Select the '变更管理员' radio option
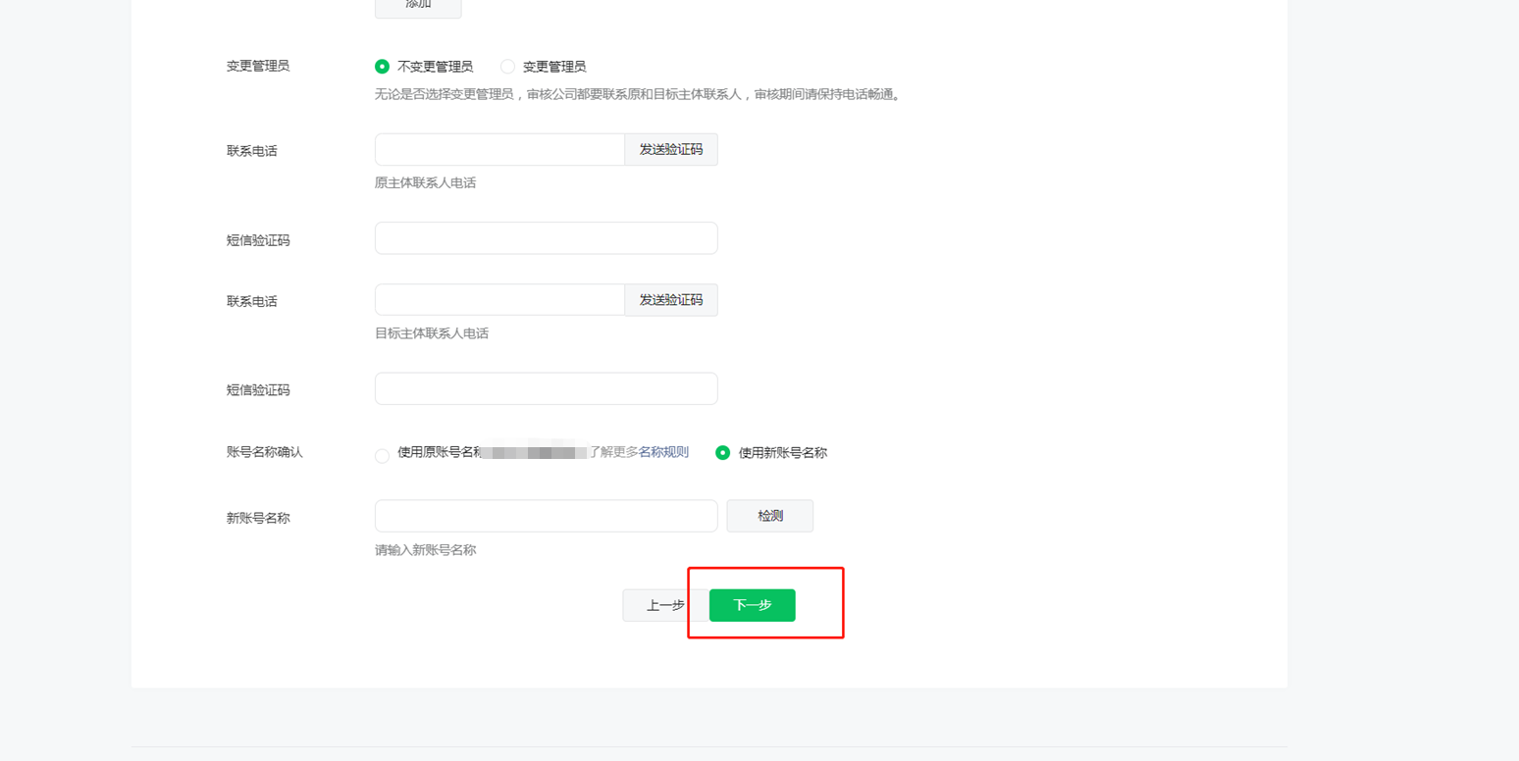This screenshot has width=1519, height=761. pos(507,67)
